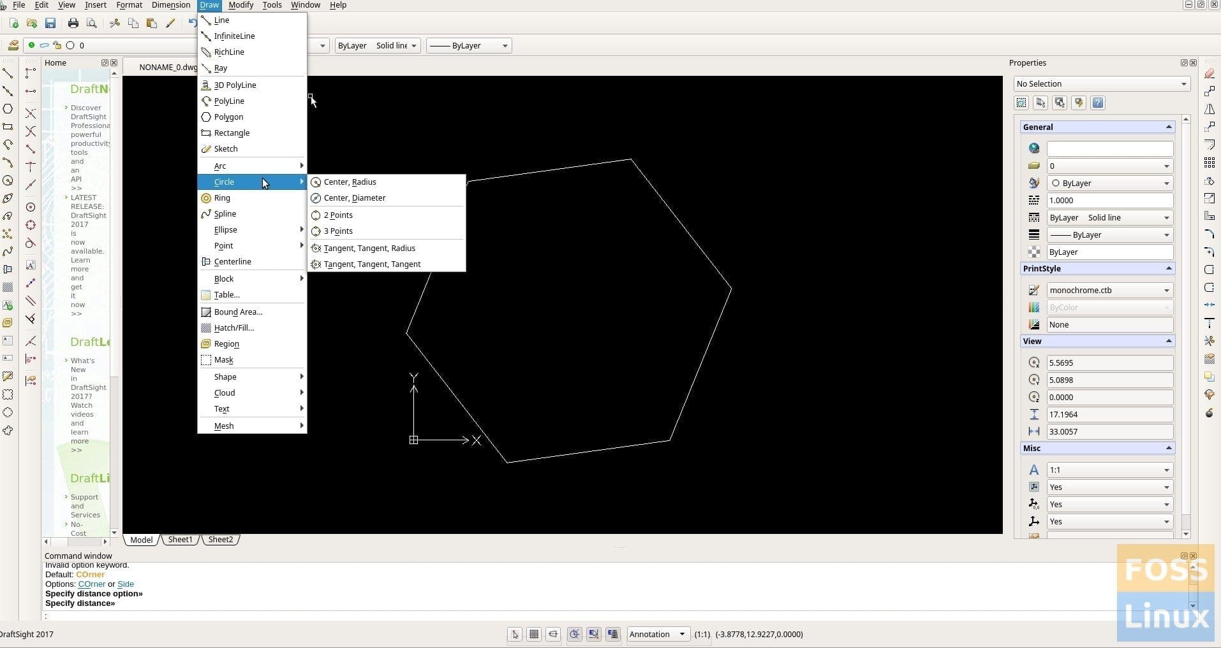Toggle Snap mode in the status bar
Screen dimensions: 1221x648
click(x=515, y=634)
